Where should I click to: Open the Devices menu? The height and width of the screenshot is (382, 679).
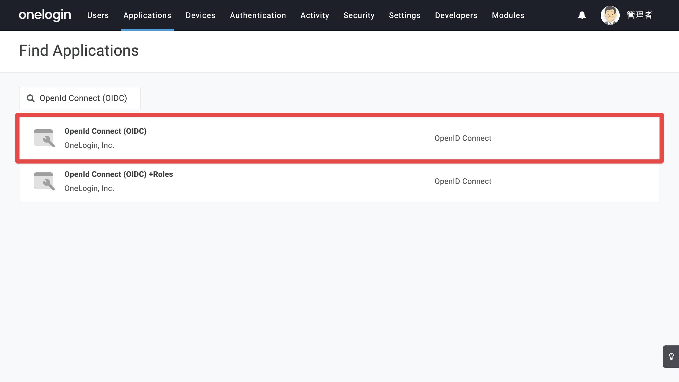click(200, 15)
